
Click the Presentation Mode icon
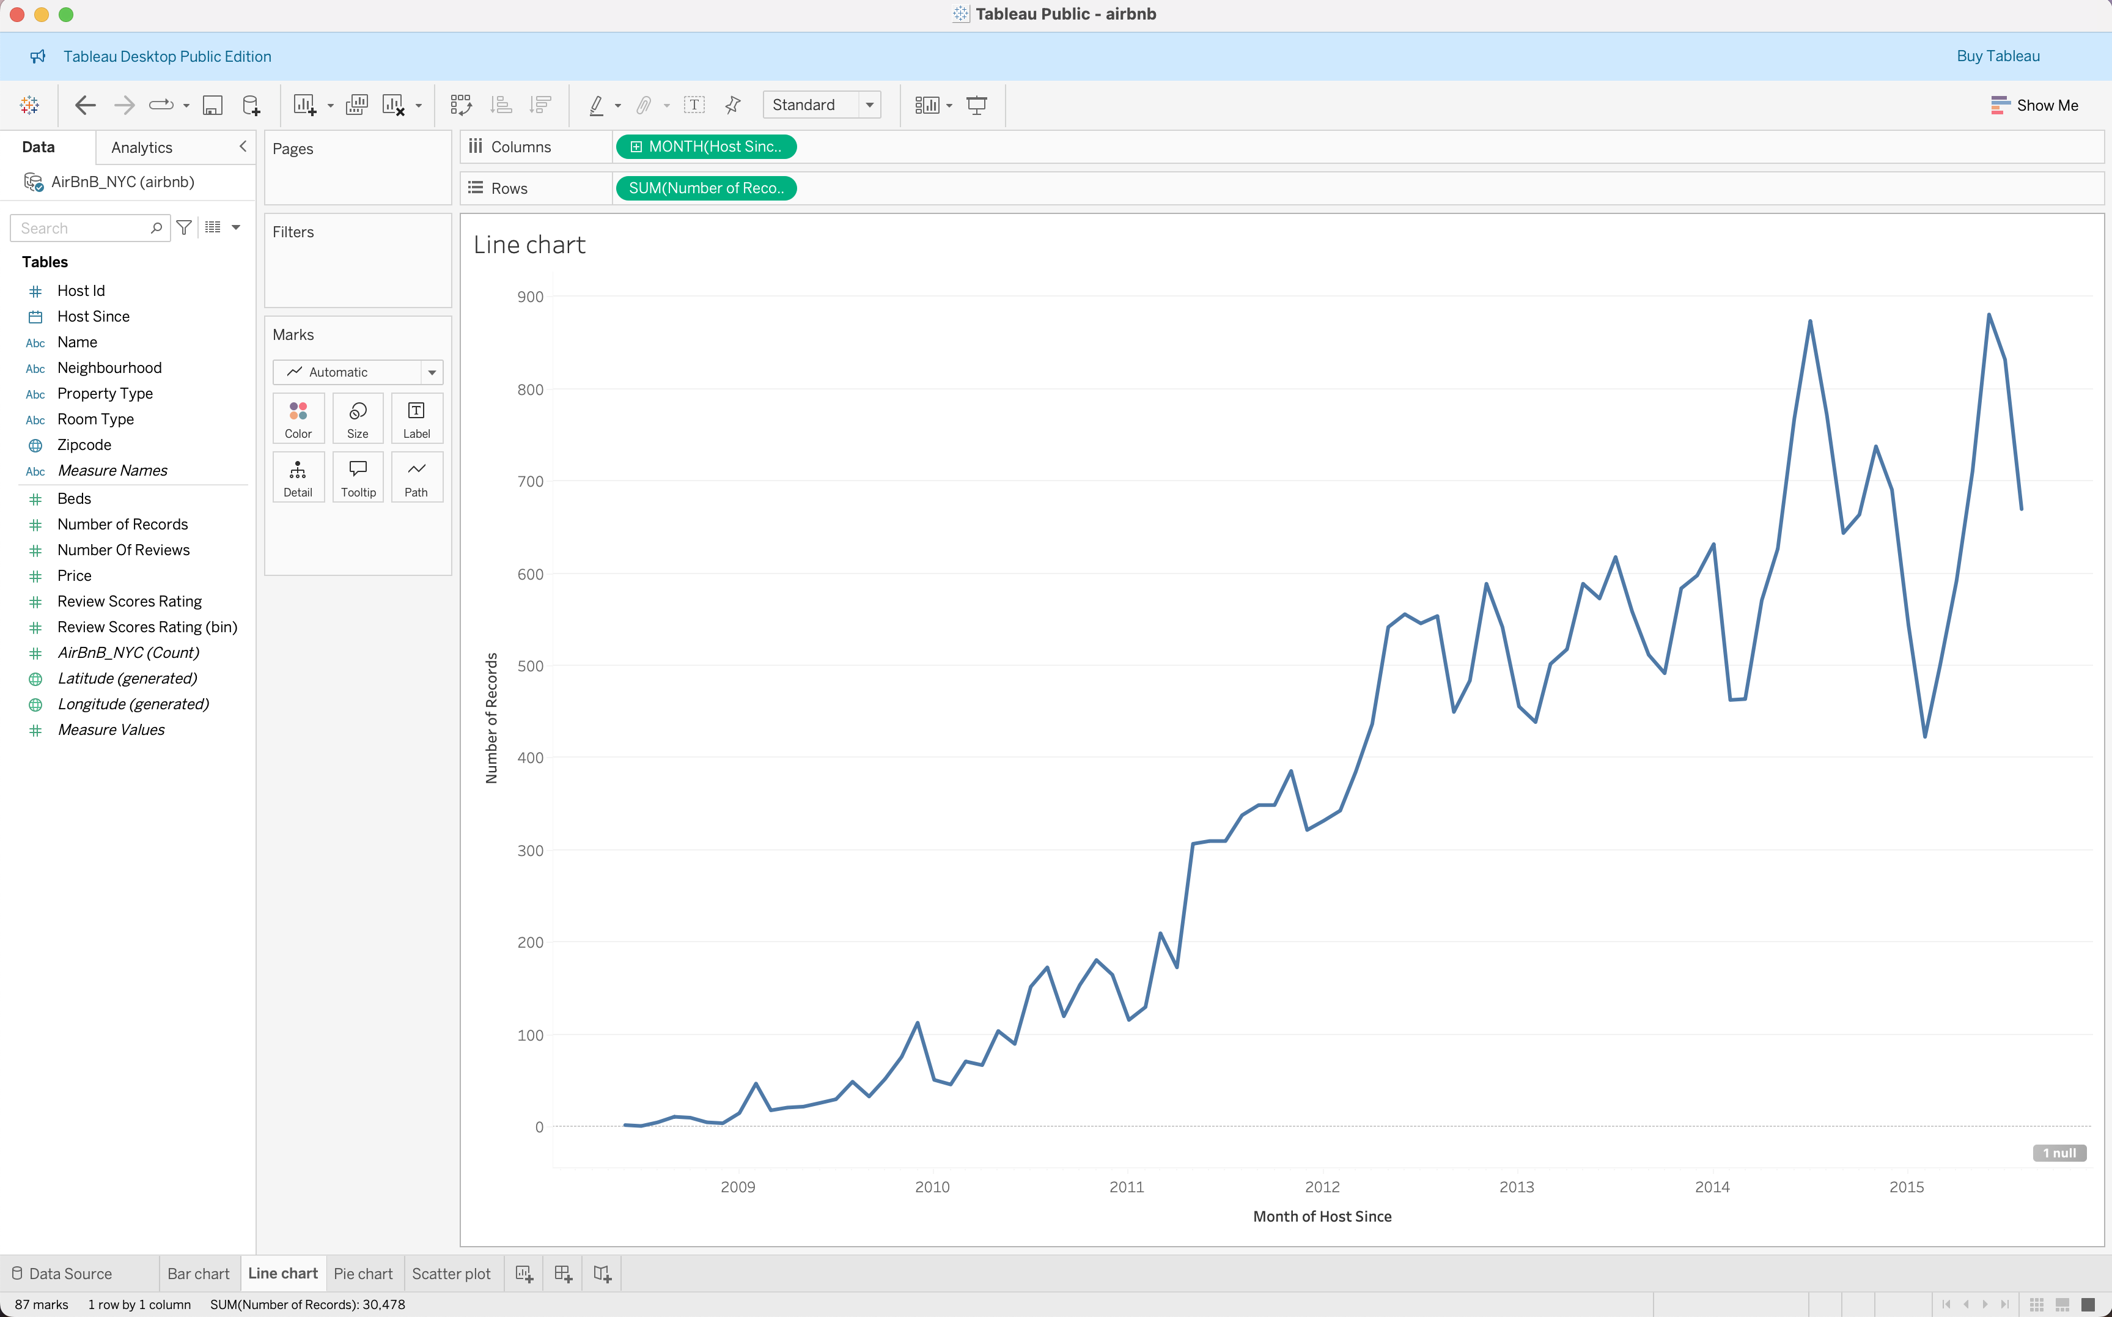tap(977, 105)
